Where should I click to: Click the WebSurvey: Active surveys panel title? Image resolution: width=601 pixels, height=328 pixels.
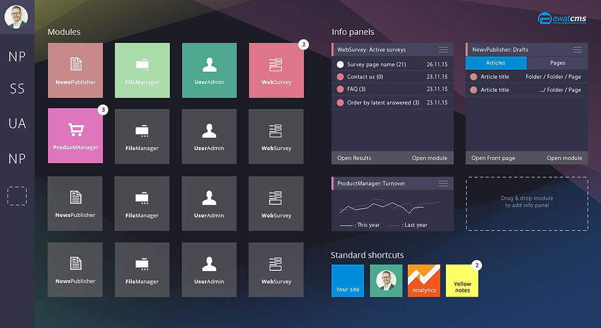371,50
